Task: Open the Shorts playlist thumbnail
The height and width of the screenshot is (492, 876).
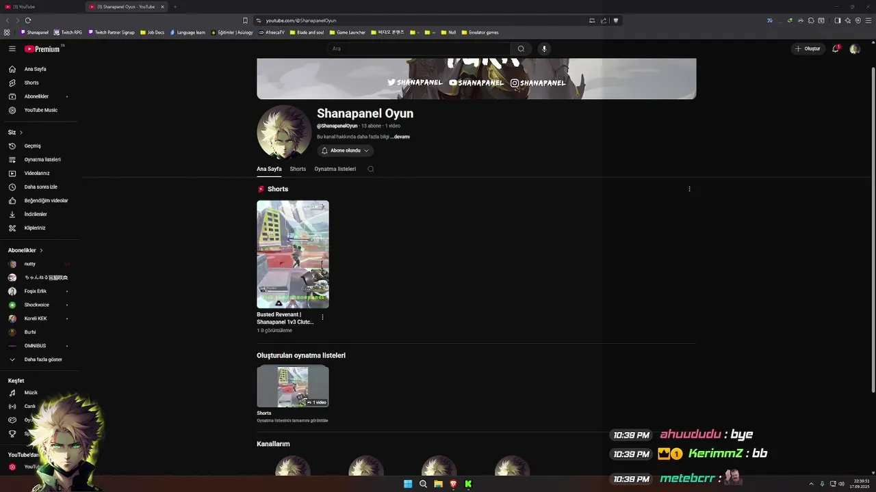Action: tap(293, 387)
